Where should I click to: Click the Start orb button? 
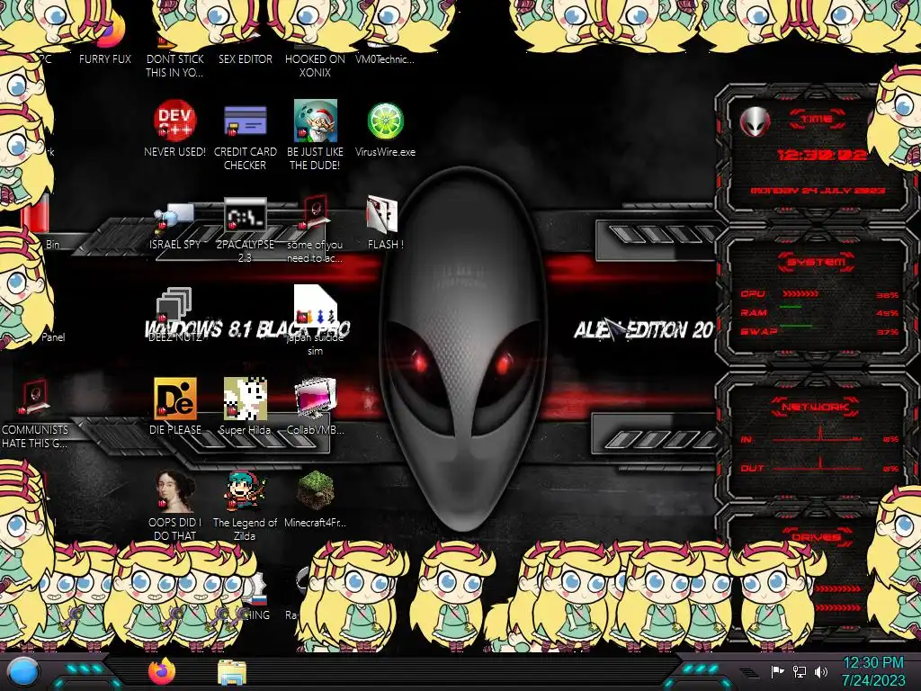click(x=23, y=672)
